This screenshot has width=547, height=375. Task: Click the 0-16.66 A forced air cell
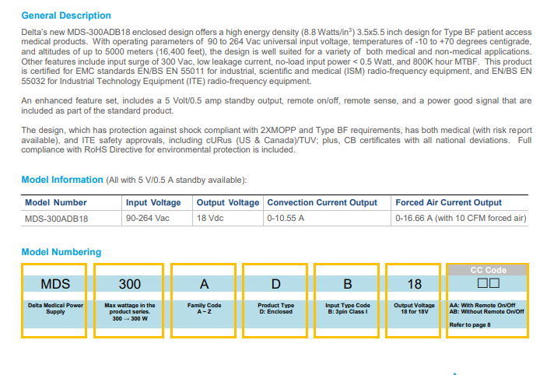pos(461,219)
